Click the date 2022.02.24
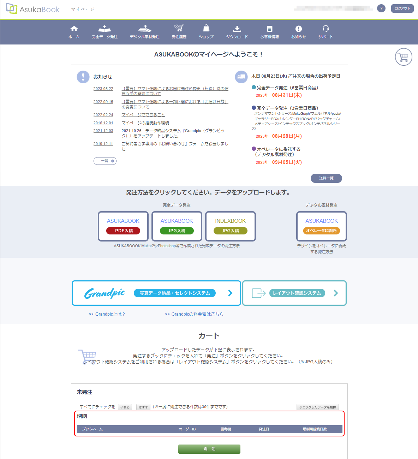The height and width of the screenshot is (459, 418). [x=103, y=115]
